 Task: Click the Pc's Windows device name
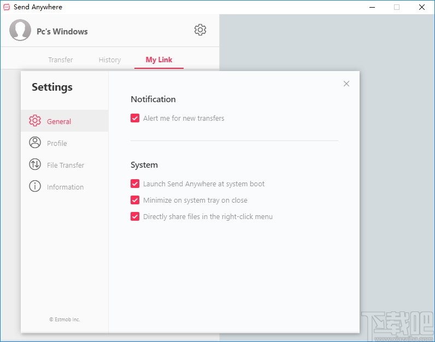coord(62,31)
